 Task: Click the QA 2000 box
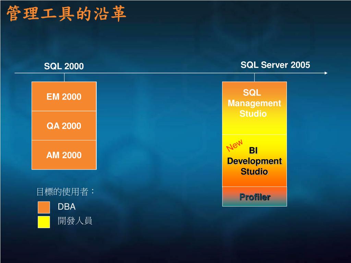tap(64, 126)
